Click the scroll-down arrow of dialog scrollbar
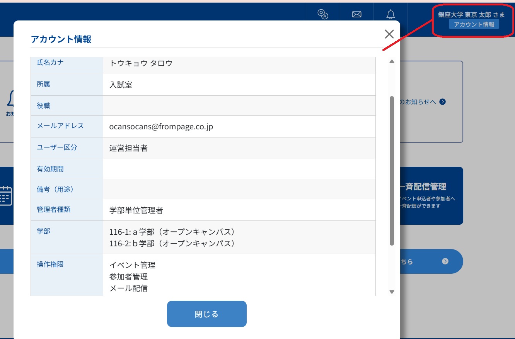This screenshot has height=339, width=515. click(392, 292)
